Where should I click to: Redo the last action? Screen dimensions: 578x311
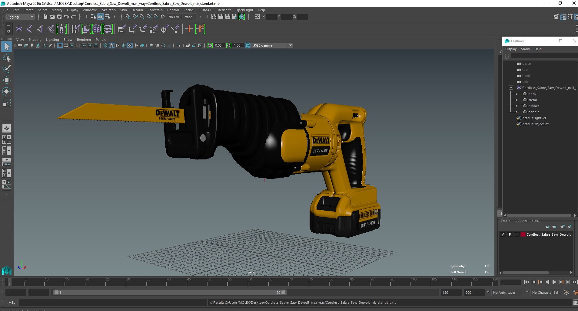(x=73, y=17)
